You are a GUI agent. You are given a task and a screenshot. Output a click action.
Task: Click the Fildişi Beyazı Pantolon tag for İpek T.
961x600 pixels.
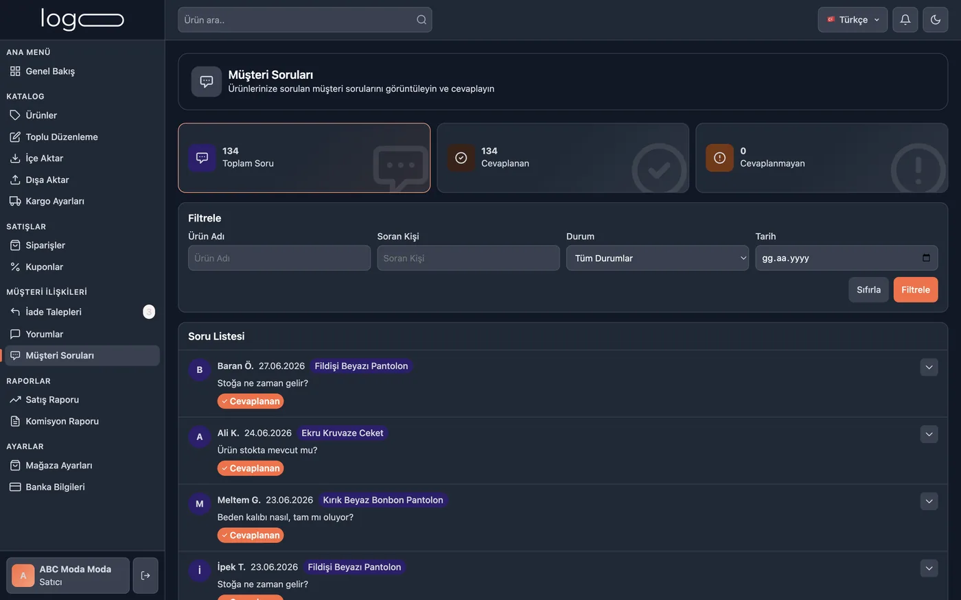point(354,567)
